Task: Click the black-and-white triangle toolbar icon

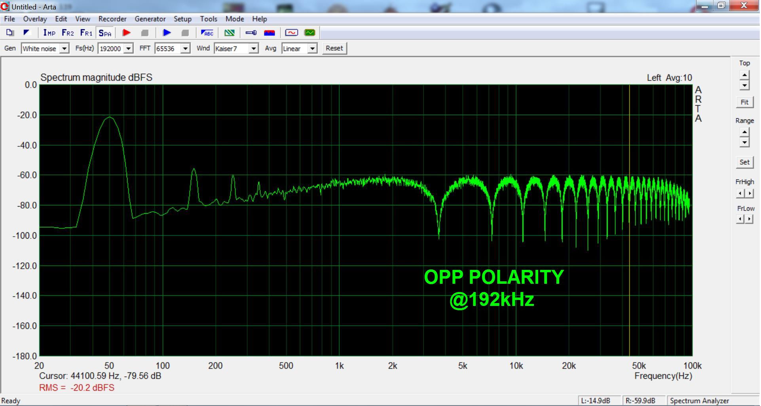Action: point(27,33)
